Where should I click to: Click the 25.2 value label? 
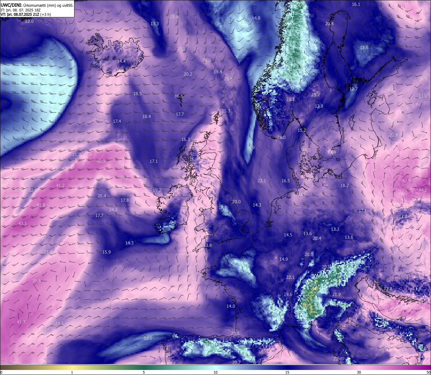click(316, 95)
